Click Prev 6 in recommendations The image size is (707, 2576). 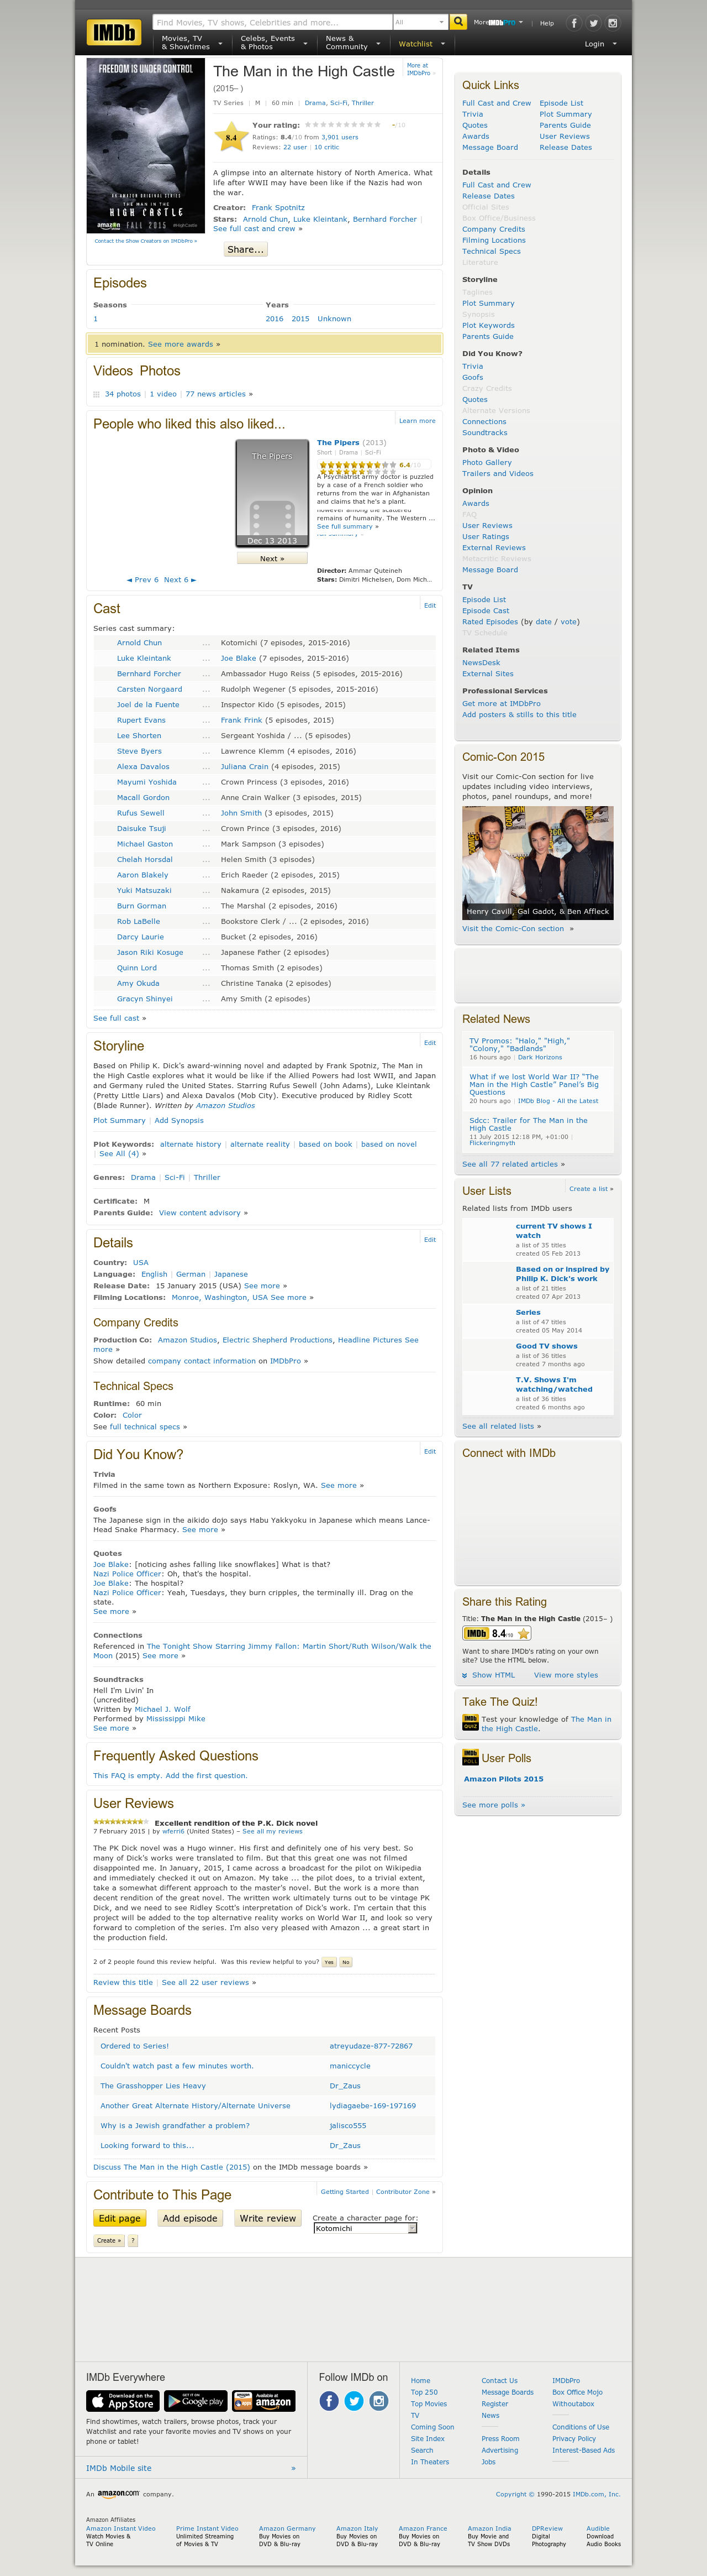point(143,580)
